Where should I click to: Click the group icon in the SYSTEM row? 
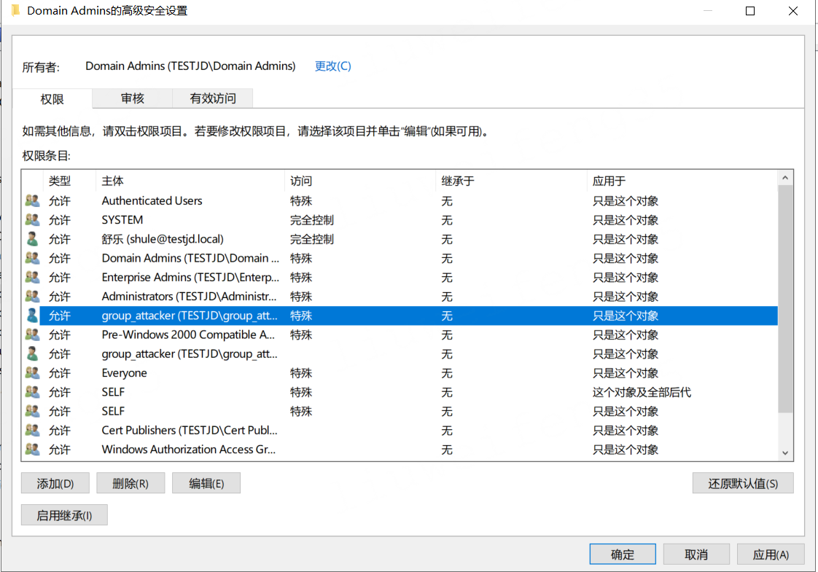tap(32, 220)
